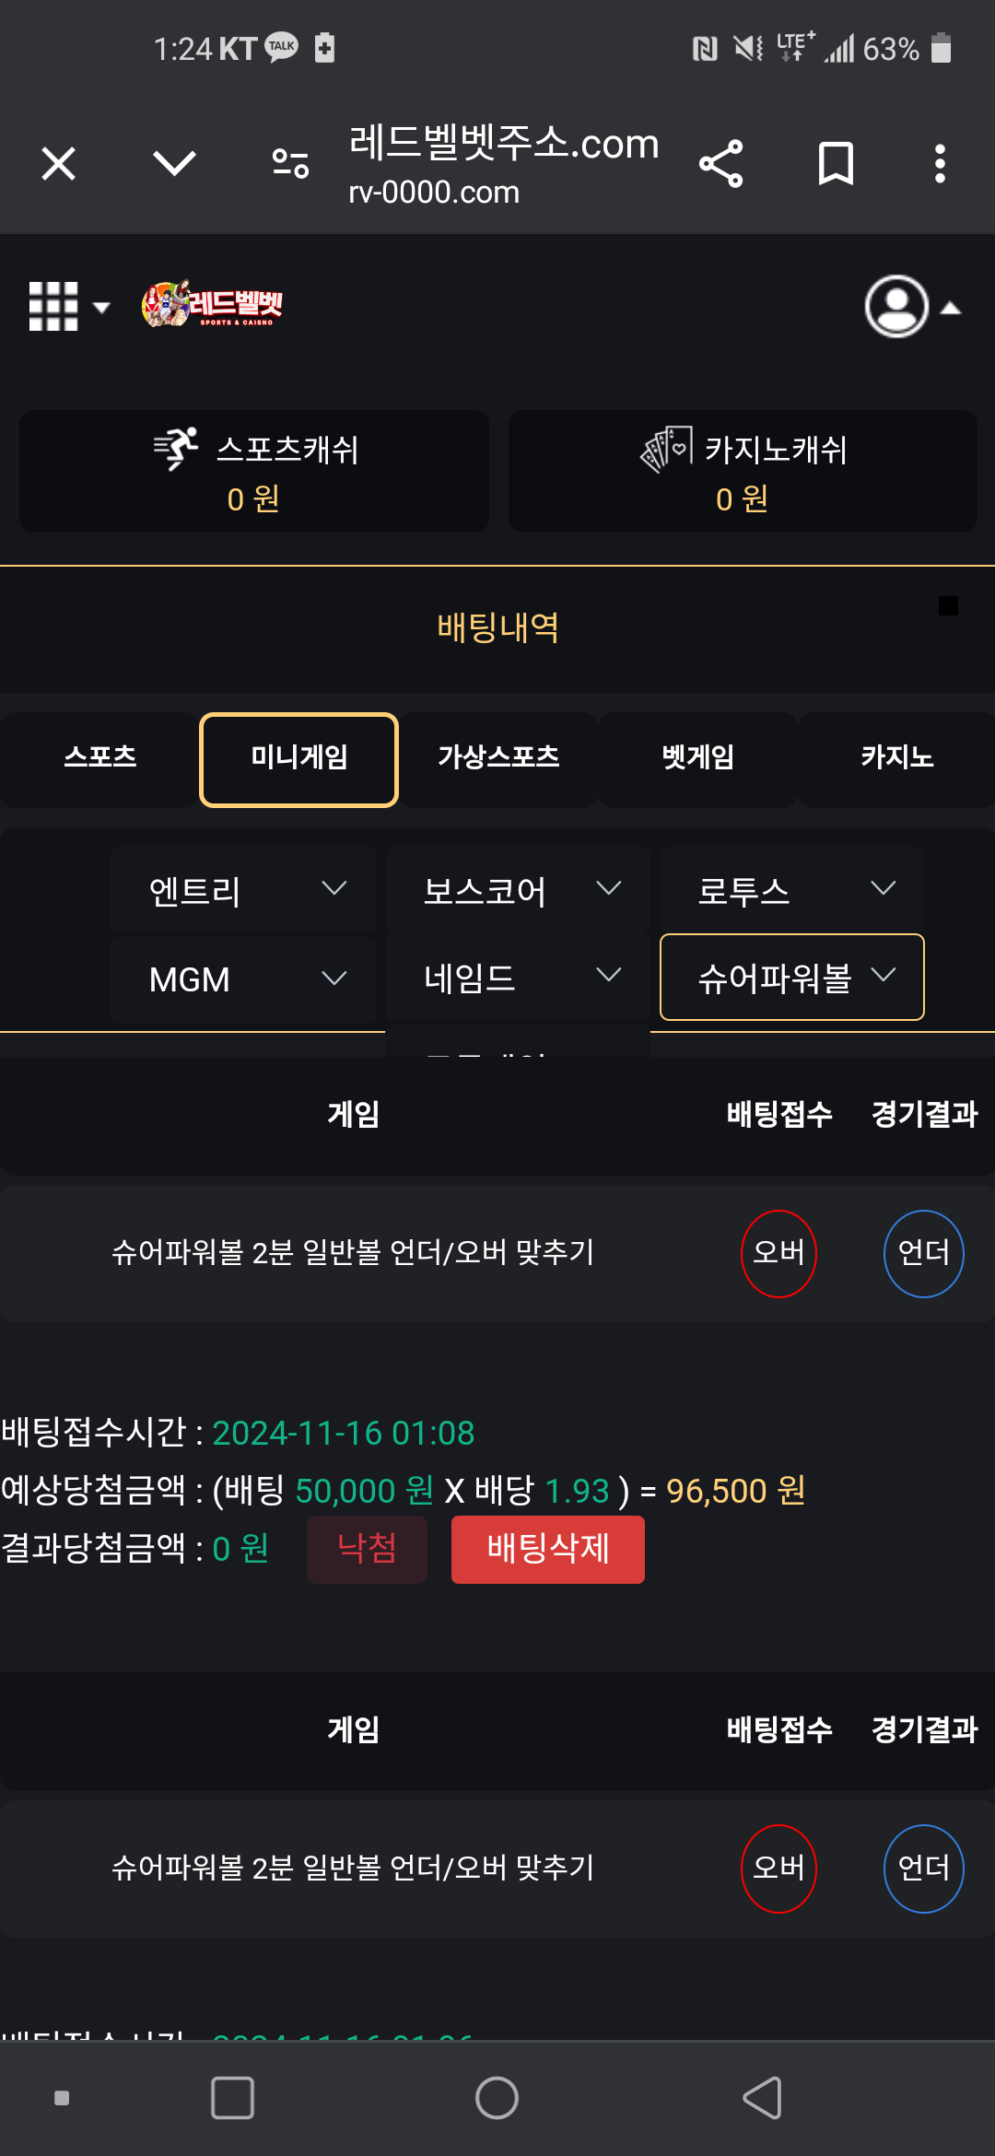995x2156 pixels.
Task: Expand the 보스코어 dropdown
Action: pyautogui.click(x=518, y=890)
